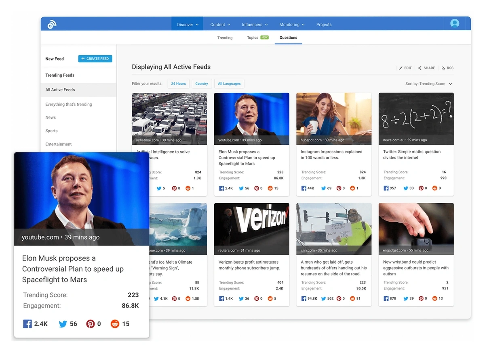Expand the Discover menu
Screen dimensions: 485x352
(188, 25)
